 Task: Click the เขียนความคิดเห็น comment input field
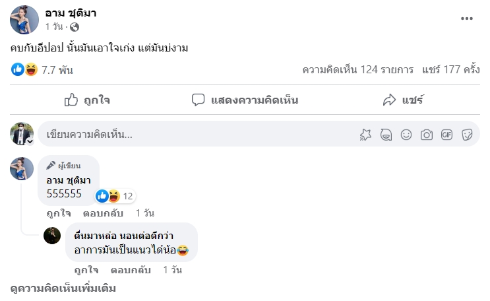[x=198, y=135]
